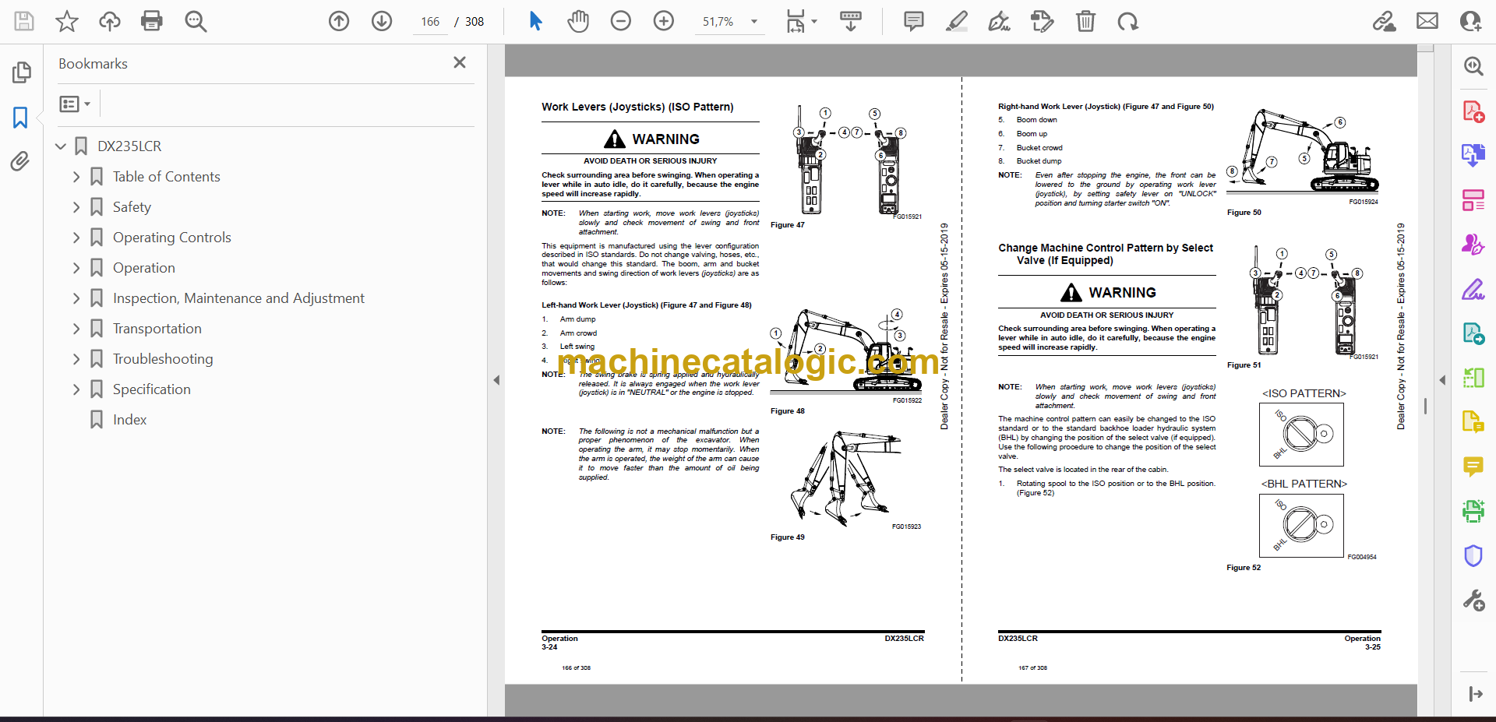Rotate the page view
This screenshot has width=1496, height=722.
(1127, 21)
